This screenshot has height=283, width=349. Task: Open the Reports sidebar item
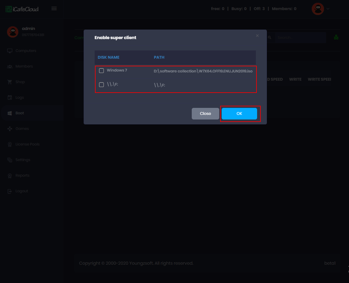pos(23,175)
